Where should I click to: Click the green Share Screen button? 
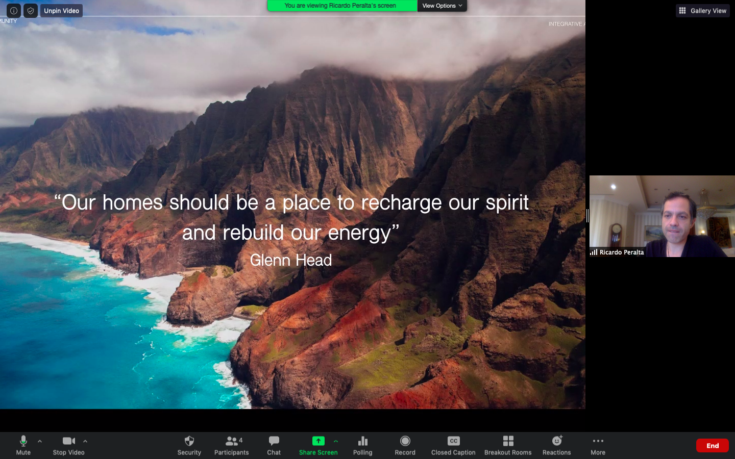coord(318,445)
